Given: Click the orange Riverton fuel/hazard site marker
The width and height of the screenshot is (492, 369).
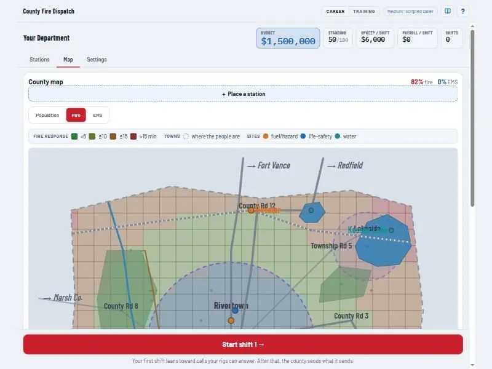Looking at the screenshot, I should click(x=231, y=320).
